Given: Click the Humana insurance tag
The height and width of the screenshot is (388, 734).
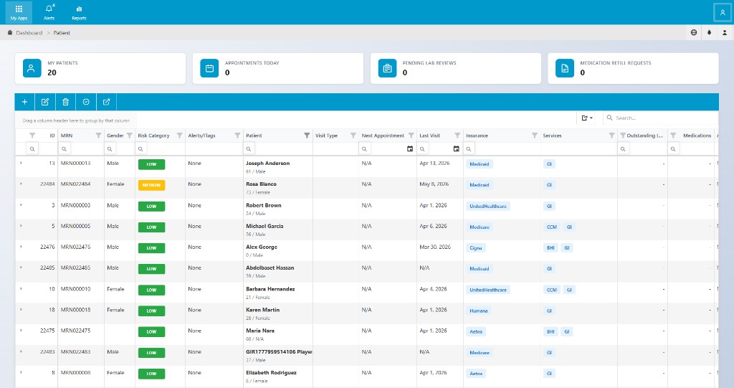Looking at the screenshot, I should [478, 311].
